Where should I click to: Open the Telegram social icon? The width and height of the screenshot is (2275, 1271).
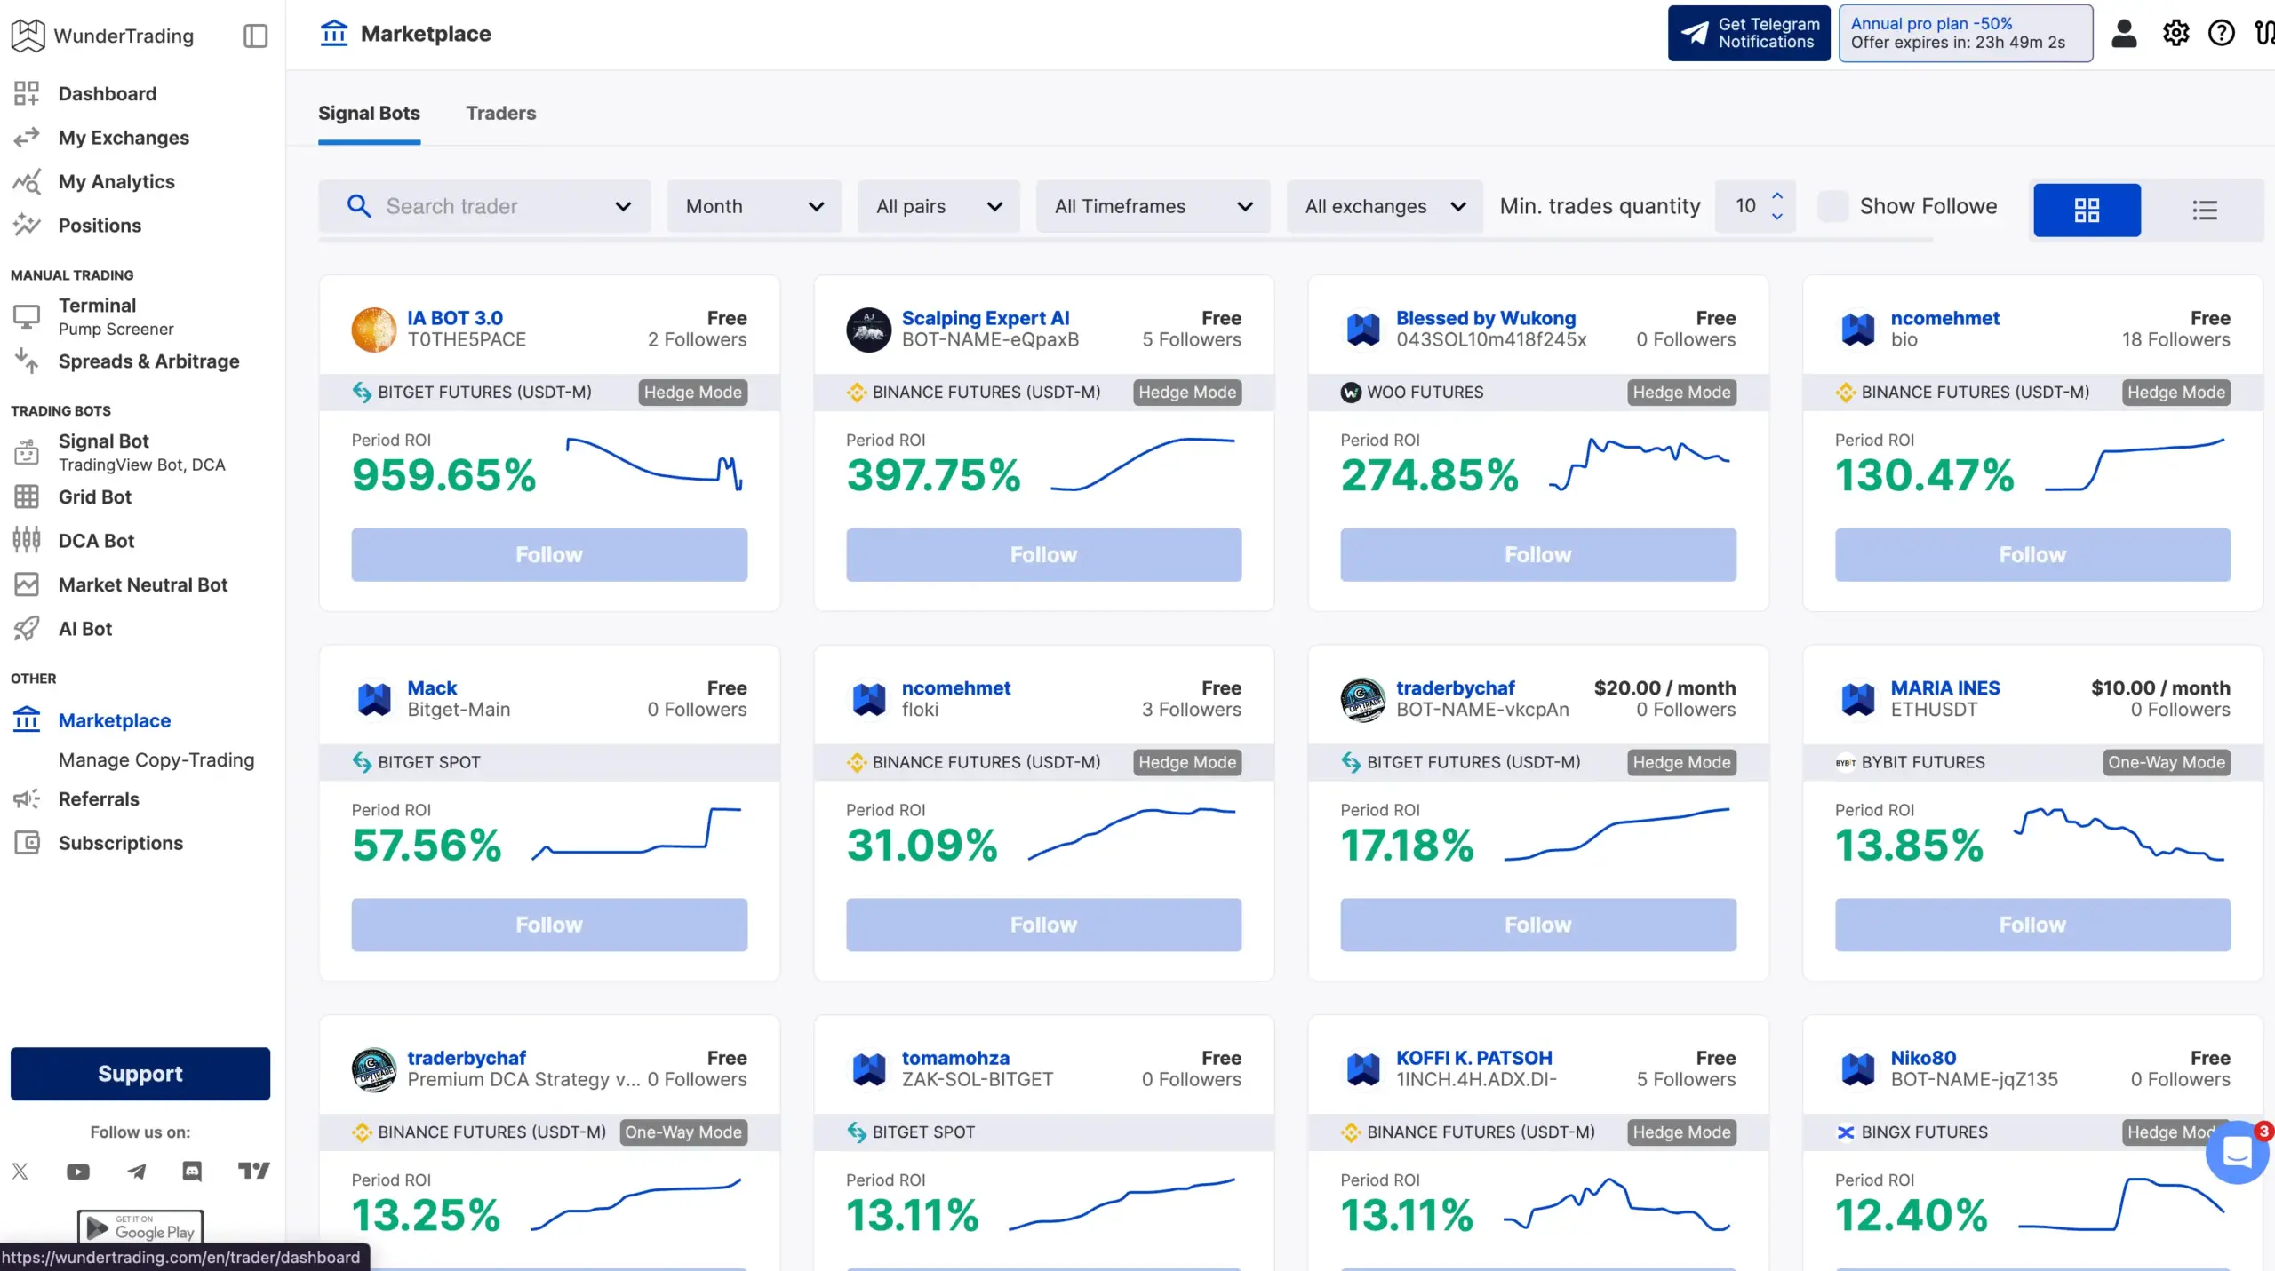pyautogui.click(x=136, y=1172)
